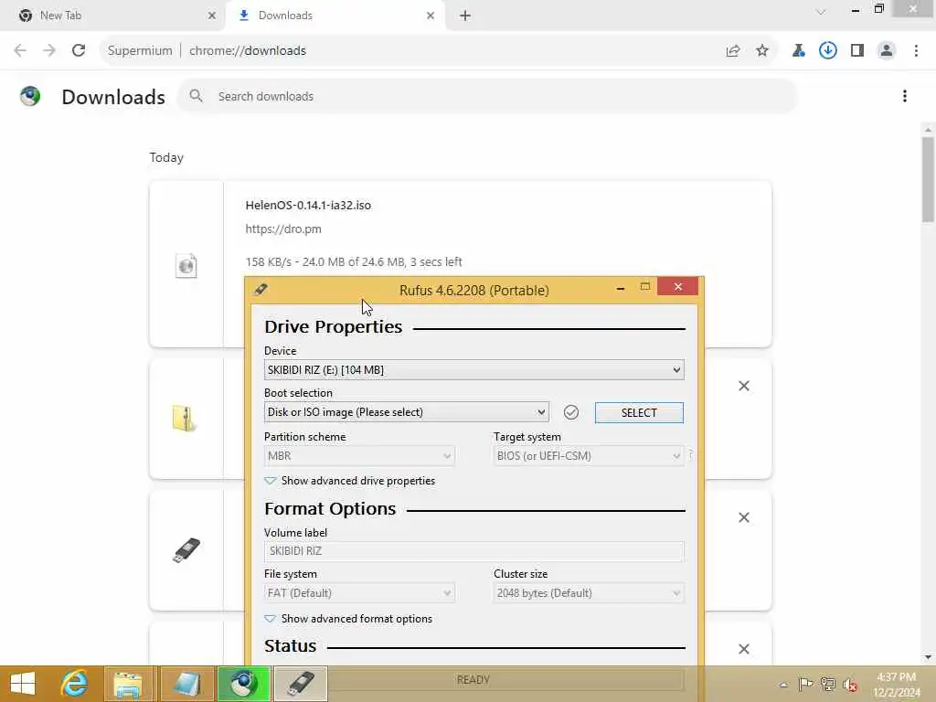Bookmark this page with the star icon

coord(762,51)
